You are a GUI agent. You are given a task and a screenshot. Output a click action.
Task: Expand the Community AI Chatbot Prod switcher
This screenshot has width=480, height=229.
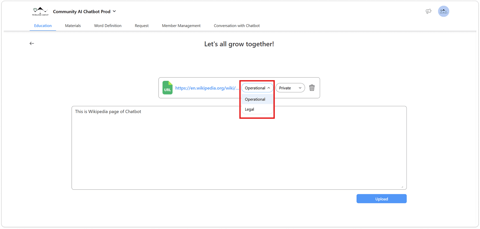point(114,11)
